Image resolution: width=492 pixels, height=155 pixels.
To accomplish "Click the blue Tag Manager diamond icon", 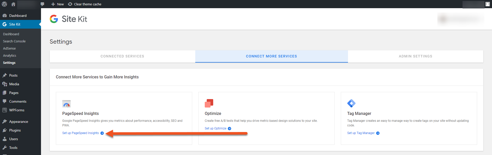I will tap(351, 103).
